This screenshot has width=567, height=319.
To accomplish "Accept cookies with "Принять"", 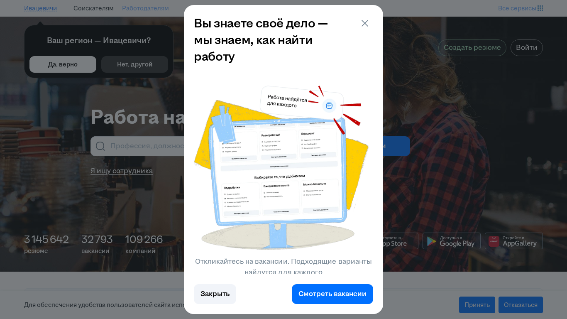I will pos(477,305).
